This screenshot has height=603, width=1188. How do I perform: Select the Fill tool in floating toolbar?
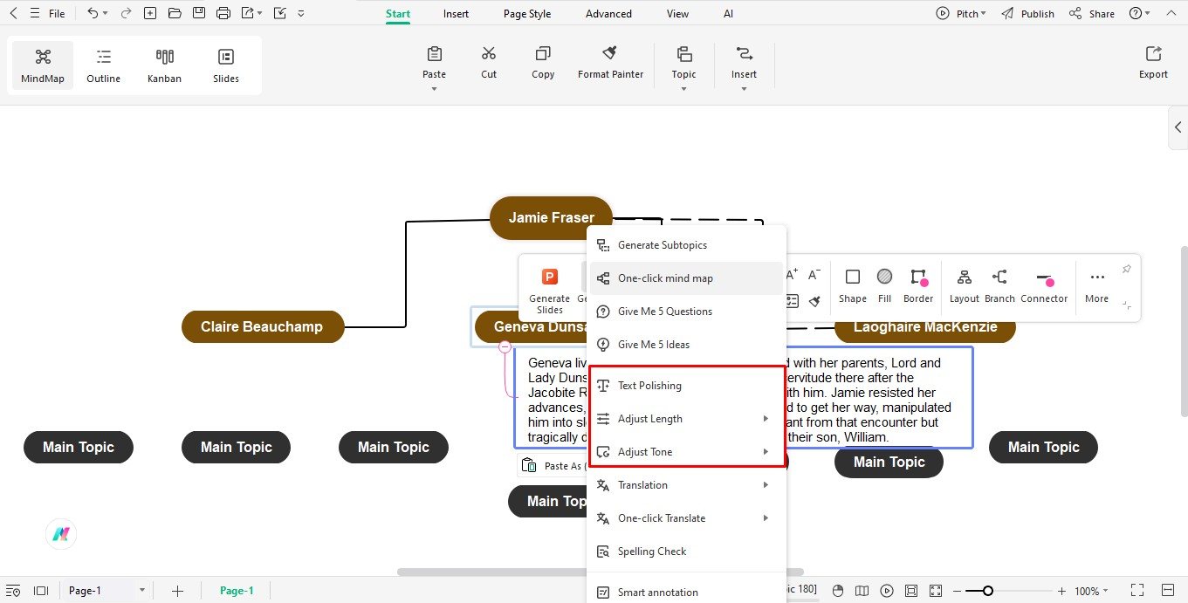[884, 284]
